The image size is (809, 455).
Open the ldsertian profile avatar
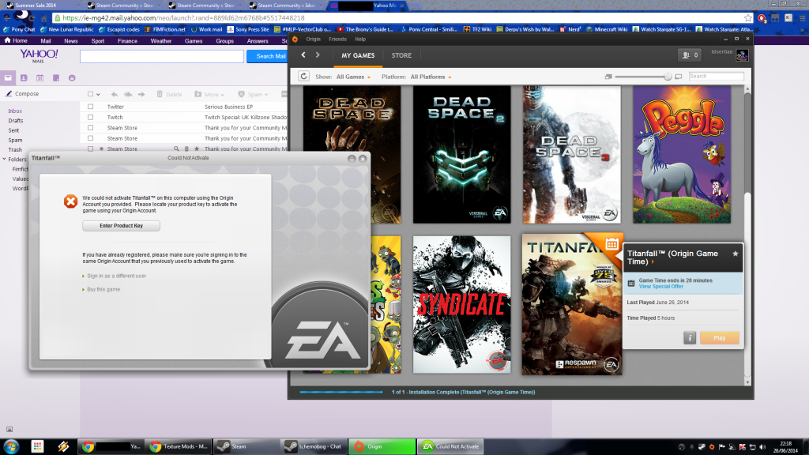pos(742,56)
